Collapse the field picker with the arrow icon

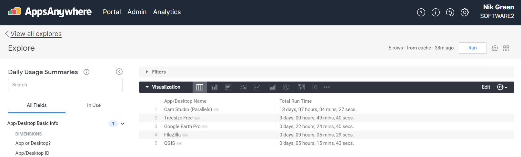(119, 72)
